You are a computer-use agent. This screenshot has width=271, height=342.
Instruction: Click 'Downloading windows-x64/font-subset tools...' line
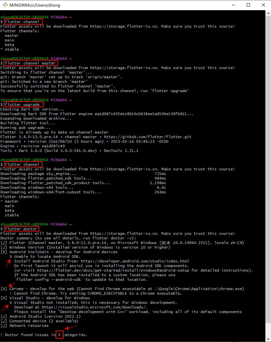click(x=83, y=192)
